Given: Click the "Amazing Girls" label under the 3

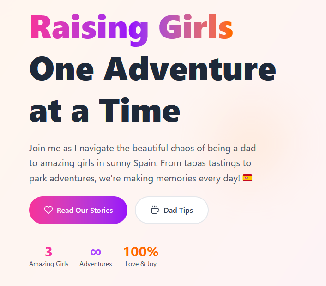Looking at the screenshot, I should point(48,264).
